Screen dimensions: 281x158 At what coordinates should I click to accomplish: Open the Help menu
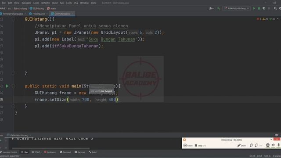[94, 3]
